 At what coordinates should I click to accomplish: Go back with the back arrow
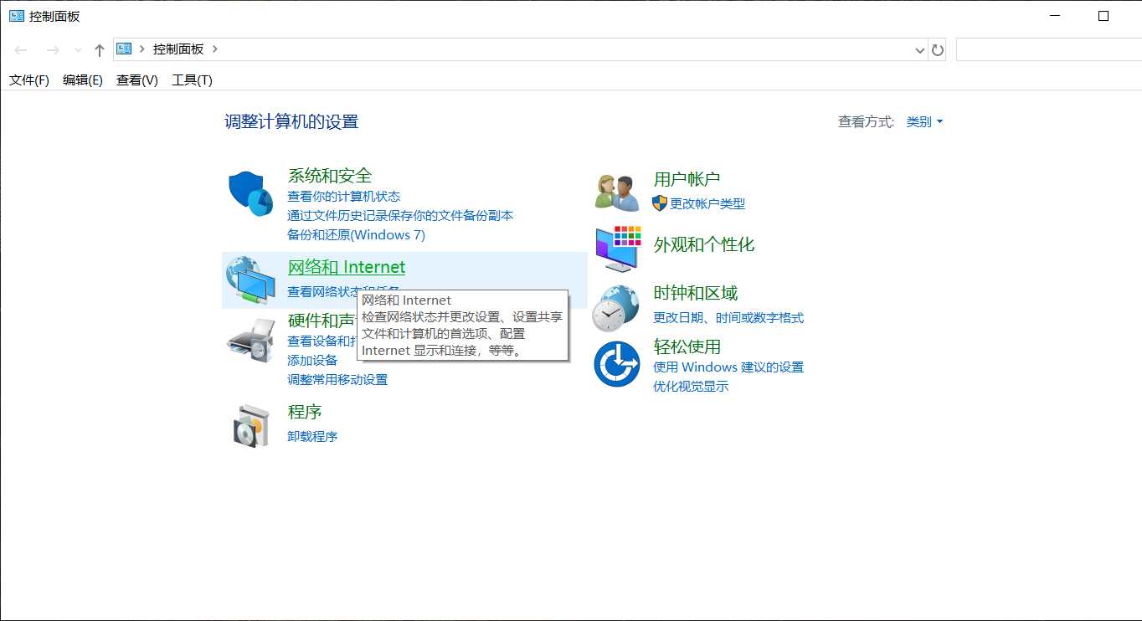click(x=21, y=50)
